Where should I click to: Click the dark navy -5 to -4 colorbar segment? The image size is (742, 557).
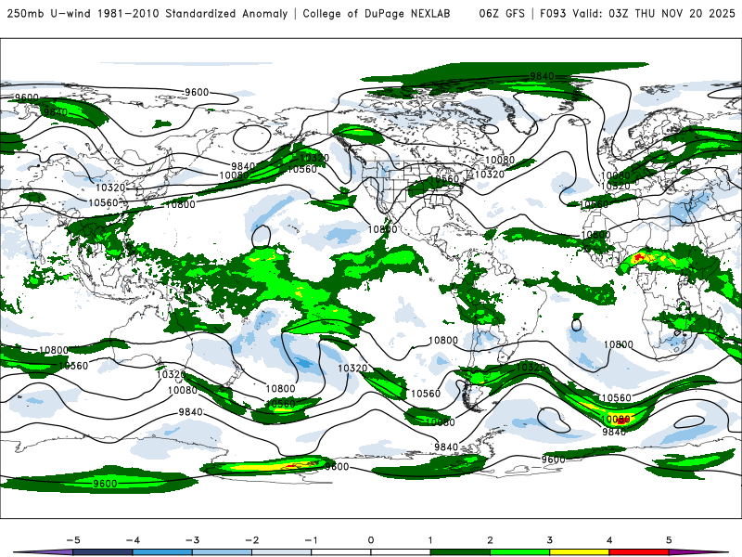pyautogui.click(x=103, y=552)
